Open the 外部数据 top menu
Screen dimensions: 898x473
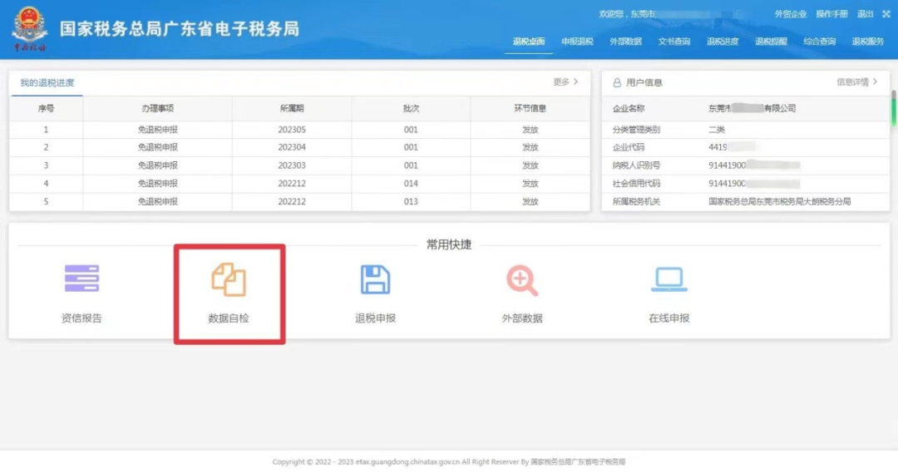625,42
